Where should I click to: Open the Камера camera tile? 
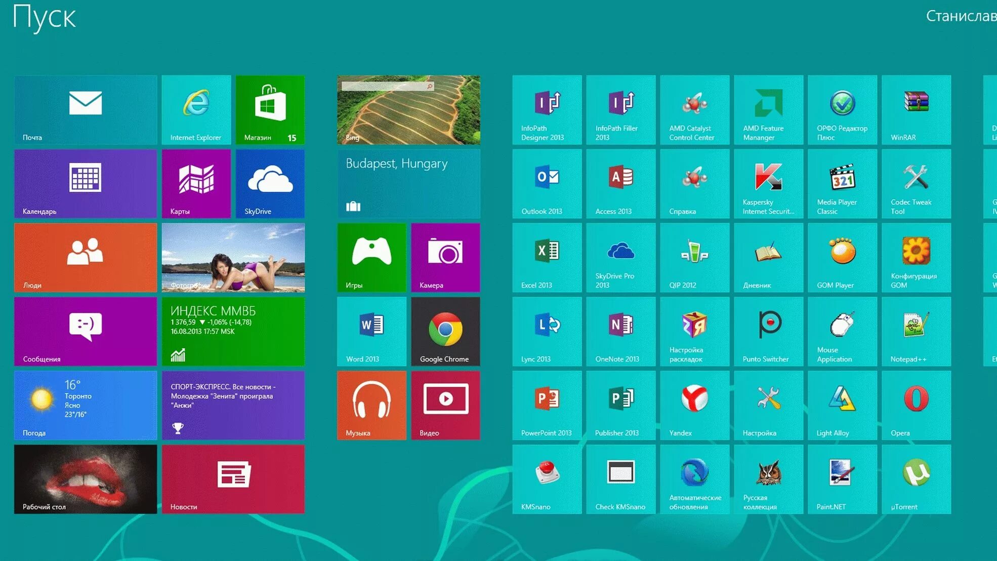click(x=445, y=258)
